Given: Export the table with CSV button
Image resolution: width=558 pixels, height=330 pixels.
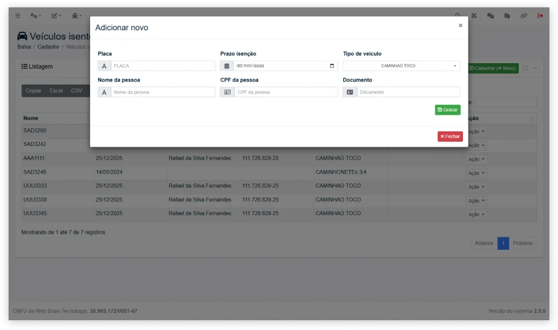Looking at the screenshot, I should tap(77, 91).
